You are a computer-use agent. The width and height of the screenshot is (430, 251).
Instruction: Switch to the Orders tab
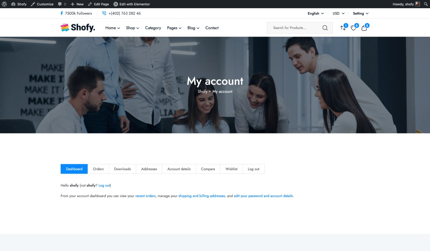[x=98, y=169]
